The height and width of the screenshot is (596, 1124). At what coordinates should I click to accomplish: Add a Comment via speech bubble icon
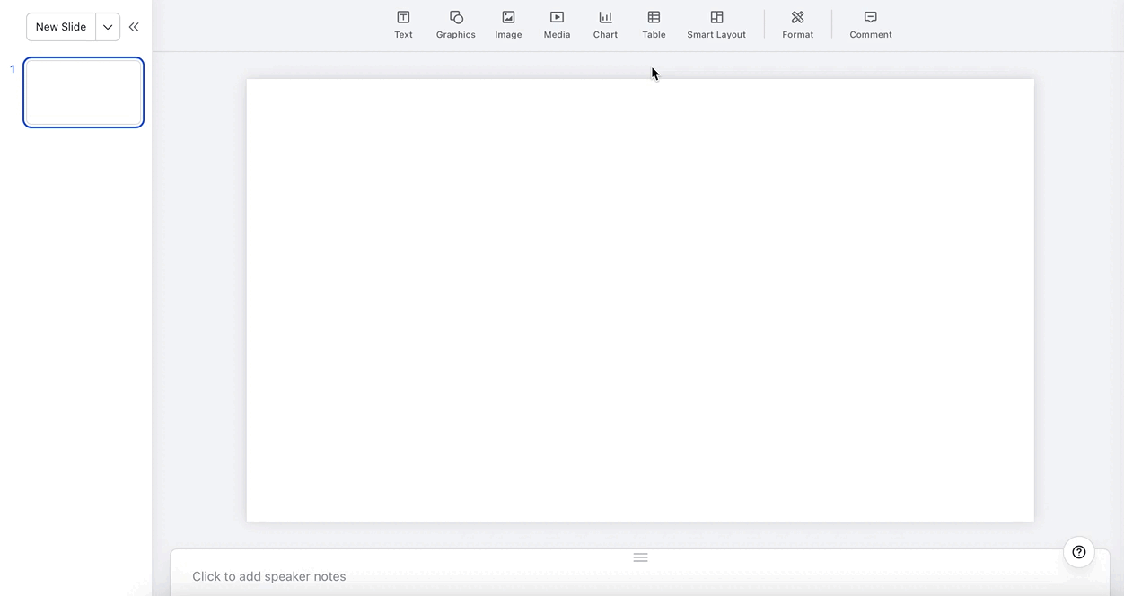click(x=870, y=17)
